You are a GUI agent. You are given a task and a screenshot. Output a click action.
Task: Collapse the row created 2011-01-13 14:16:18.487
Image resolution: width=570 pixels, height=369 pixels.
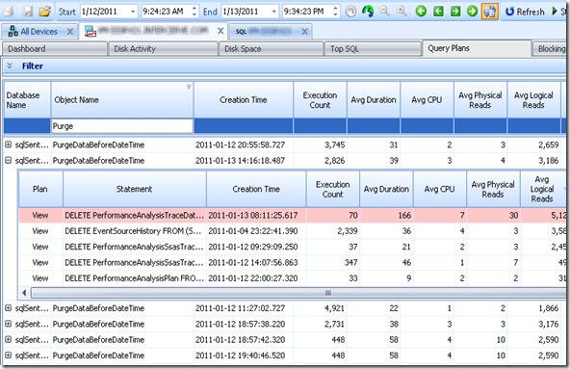[8, 160]
